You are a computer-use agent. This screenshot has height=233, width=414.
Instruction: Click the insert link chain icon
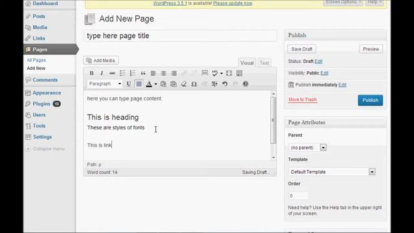click(x=184, y=73)
